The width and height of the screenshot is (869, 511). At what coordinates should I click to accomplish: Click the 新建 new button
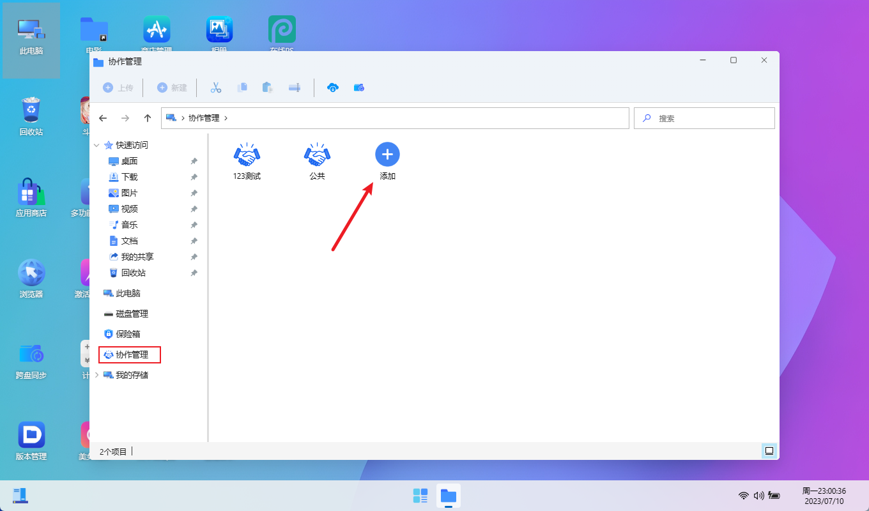coord(172,88)
